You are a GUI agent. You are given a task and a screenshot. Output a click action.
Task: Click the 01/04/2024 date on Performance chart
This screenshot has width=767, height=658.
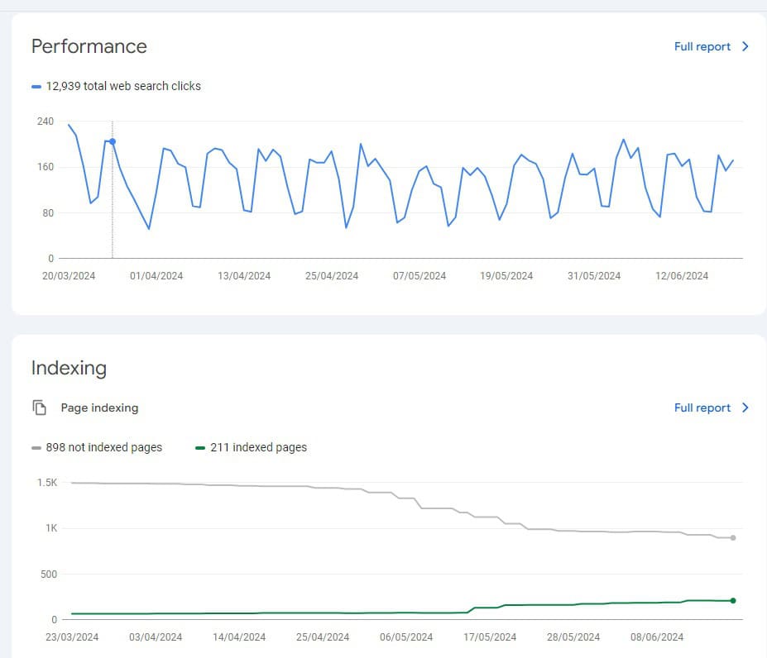click(x=156, y=276)
